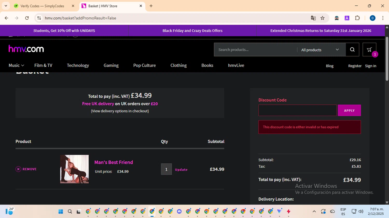Open the Technology menu
Screen dimensions: 389x218
[78, 65]
